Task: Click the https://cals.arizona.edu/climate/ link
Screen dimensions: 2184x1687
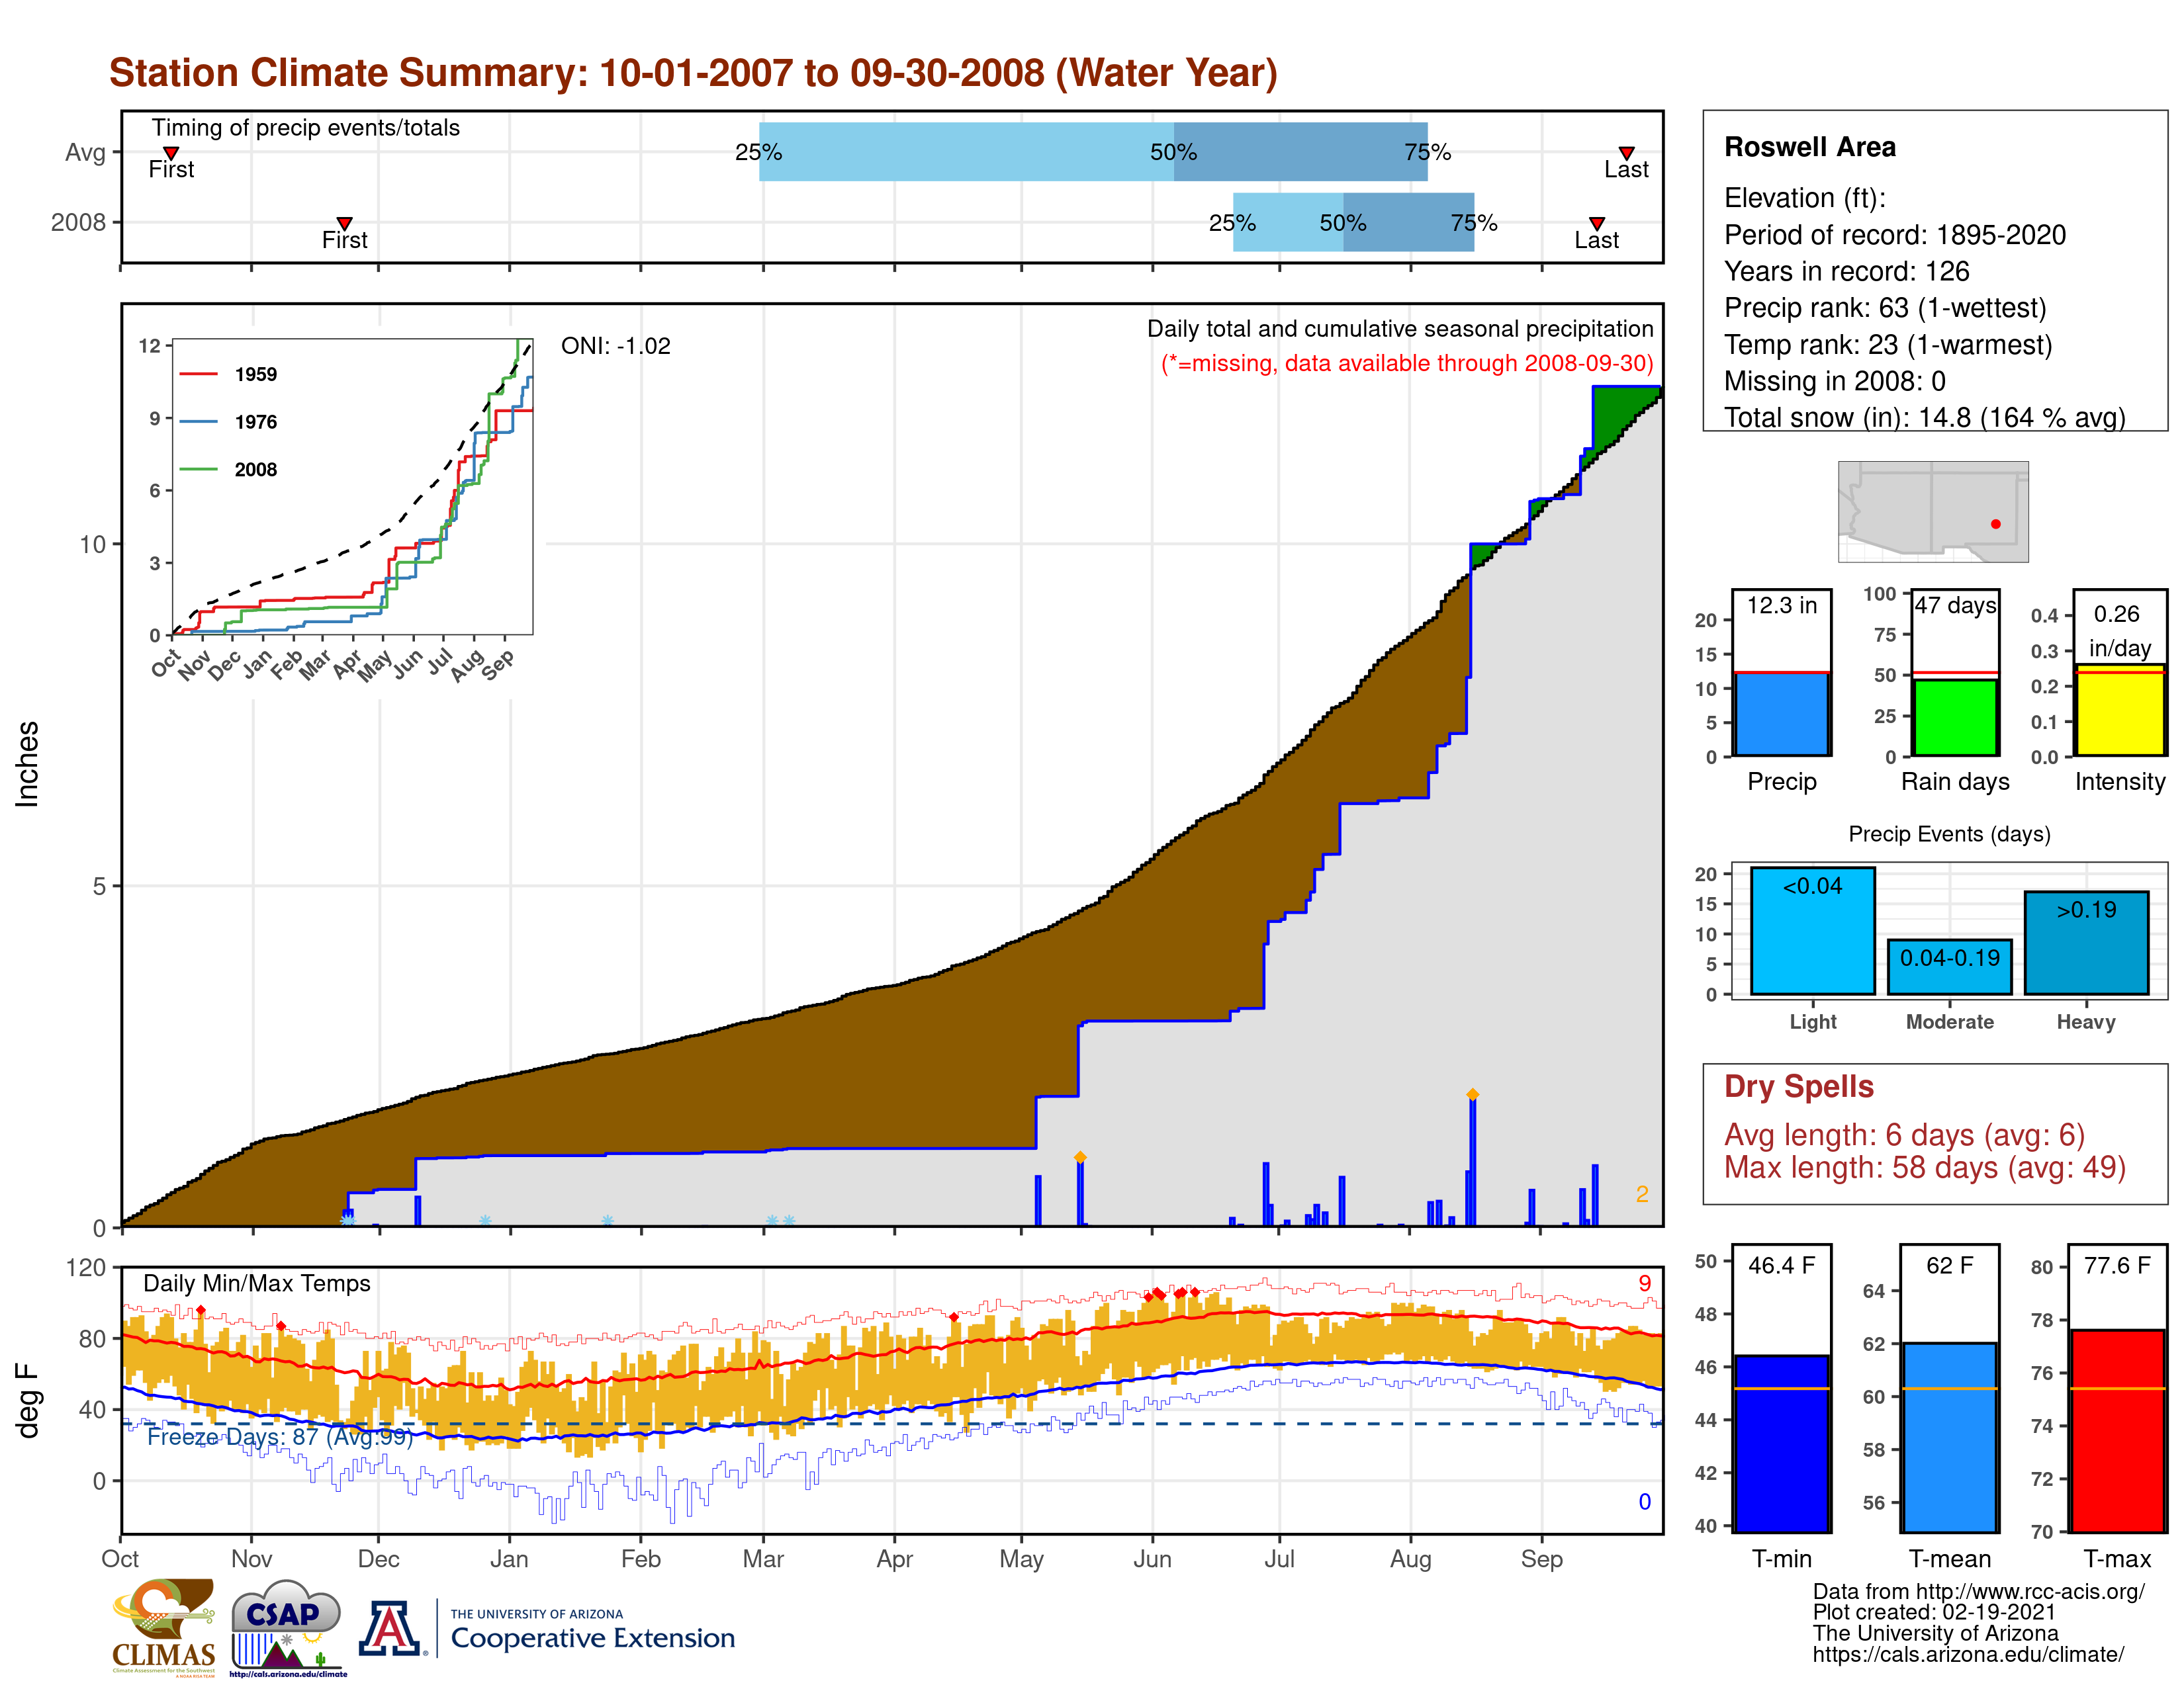Action: [1967, 1654]
